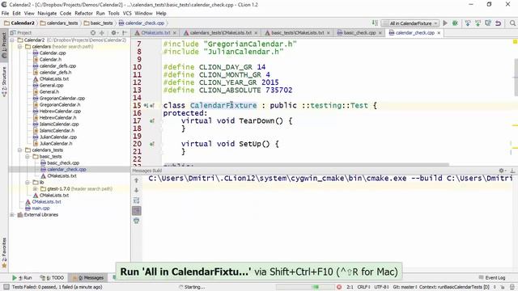Open TODO tool window button
Image resolution: width=518 pixels, height=291 pixels.
[x=52, y=278]
